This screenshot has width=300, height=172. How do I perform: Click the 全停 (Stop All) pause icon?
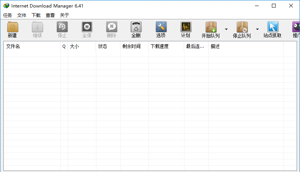click(87, 27)
